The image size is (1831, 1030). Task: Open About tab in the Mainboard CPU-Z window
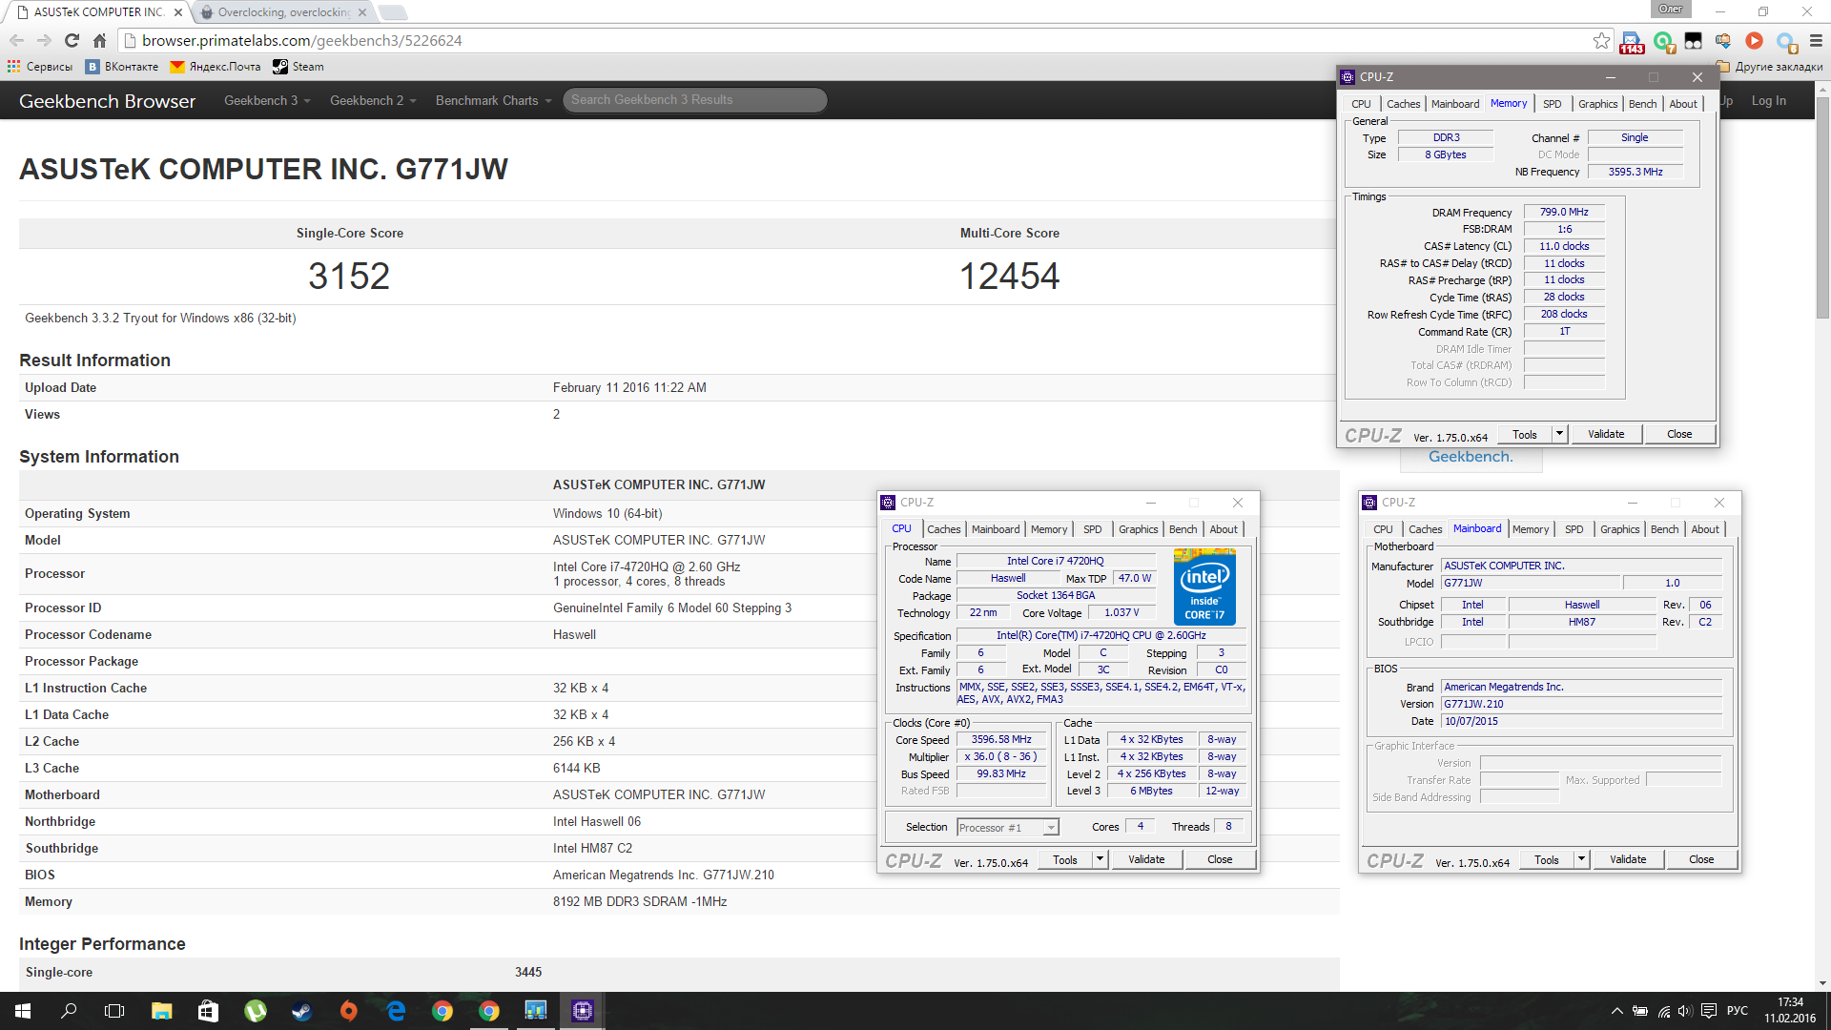tap(1705, 529)
